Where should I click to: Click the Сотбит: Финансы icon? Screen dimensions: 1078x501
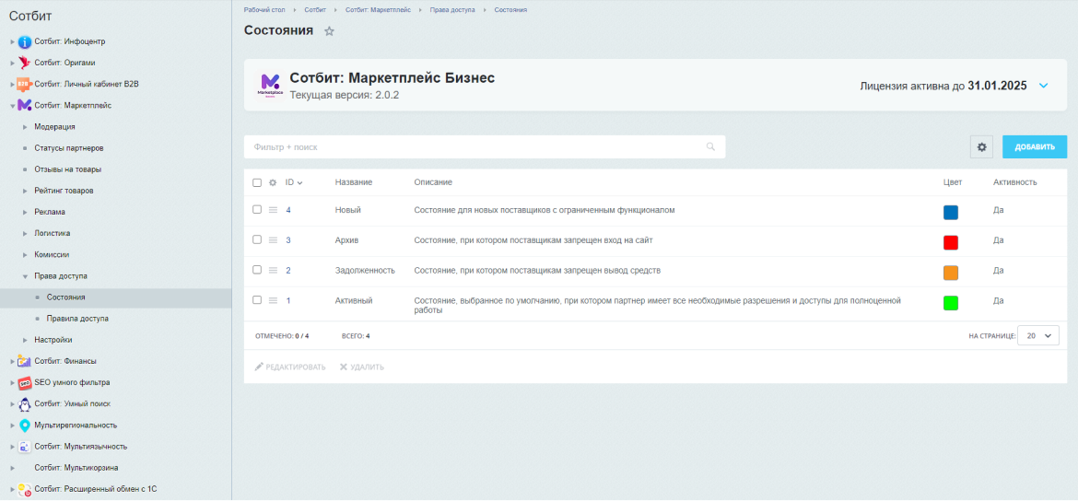click(x=25, y=361)
